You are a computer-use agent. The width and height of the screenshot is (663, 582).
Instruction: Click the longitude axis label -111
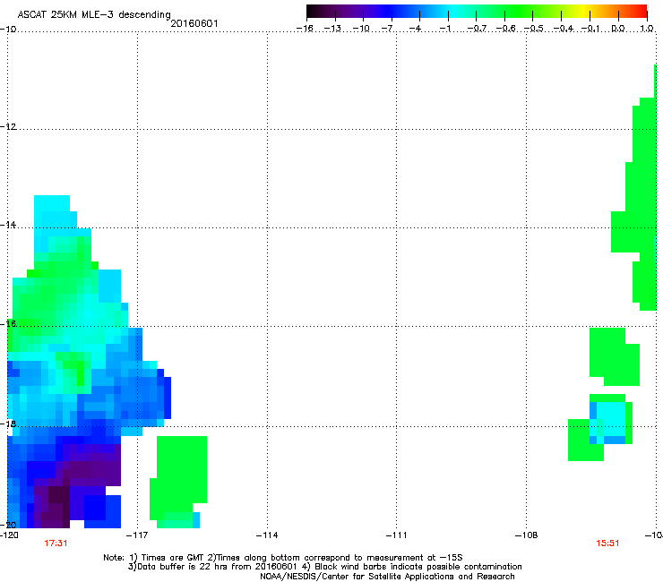click(396, 535)
